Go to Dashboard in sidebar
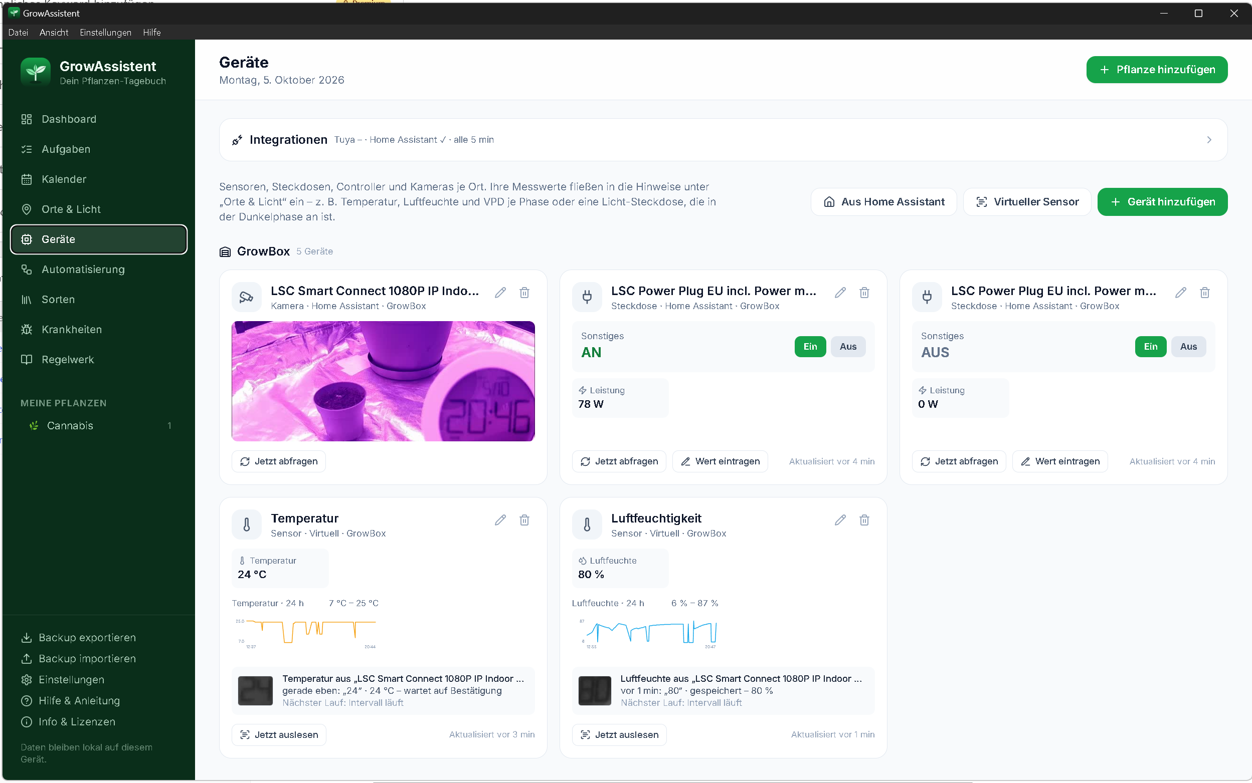Image resolution: width=1252 pixels, height=783 pixels. (98, 119)
